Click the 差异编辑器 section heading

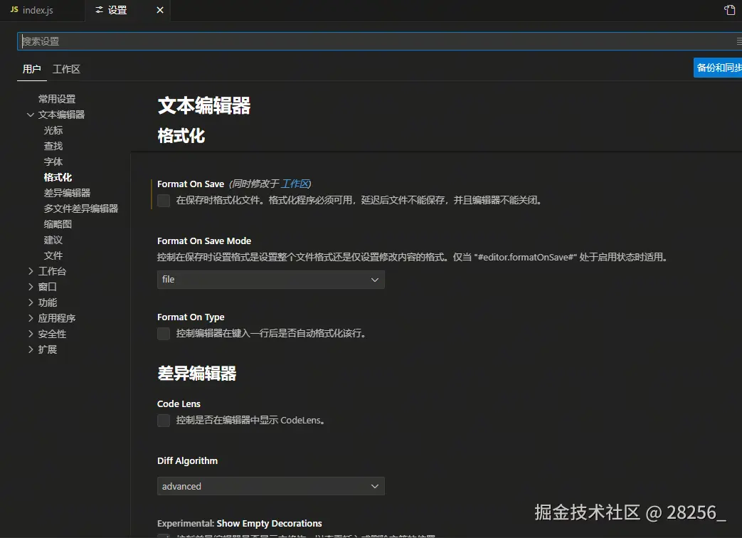click(197, 374)
